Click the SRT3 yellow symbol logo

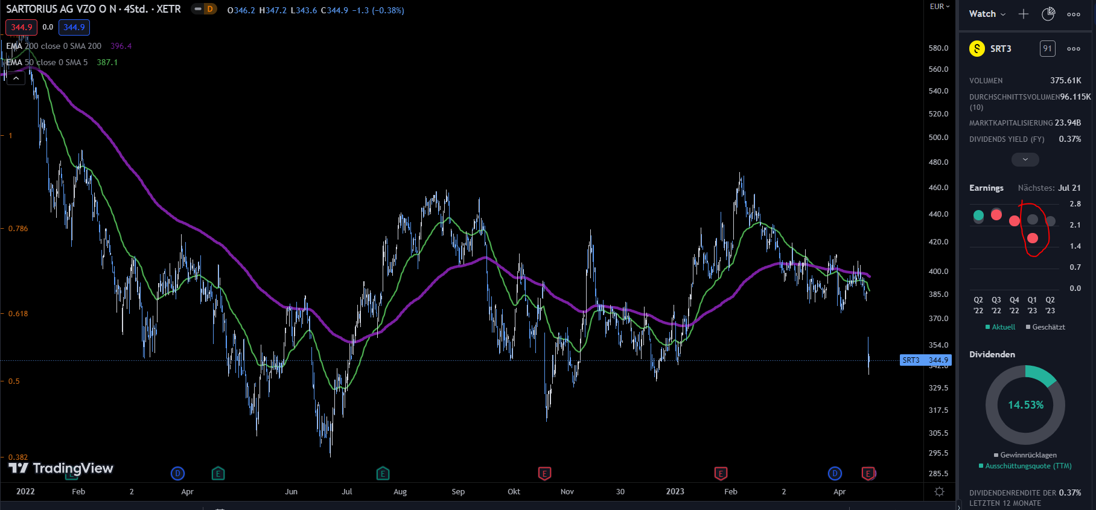click(977, 49)
